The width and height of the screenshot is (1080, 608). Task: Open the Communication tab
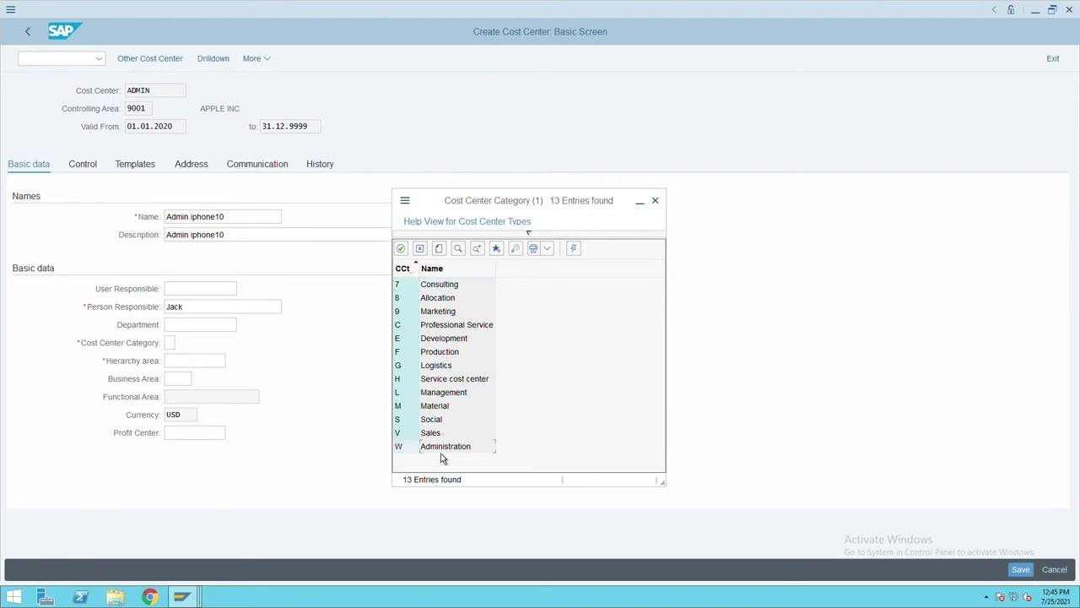(x=257, y=164)
